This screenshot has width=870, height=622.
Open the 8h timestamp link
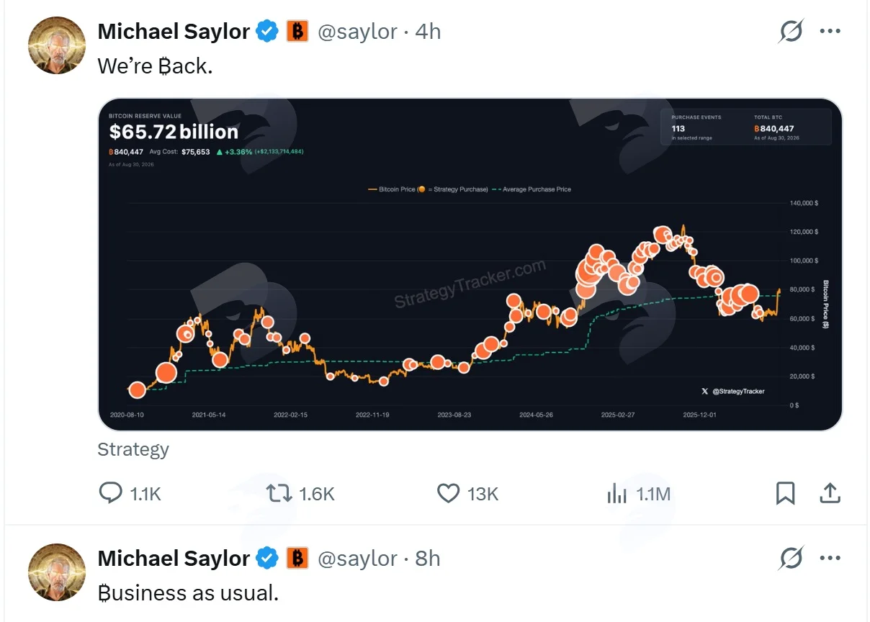(428, 558)
